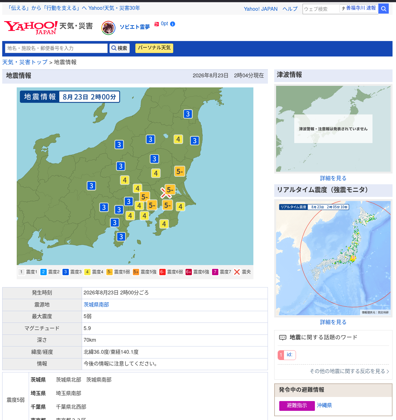The height and width of the screenshot is (420, 396).
Task: Expand その他の地震に関する反応を見る
Action: pos(349,371)
